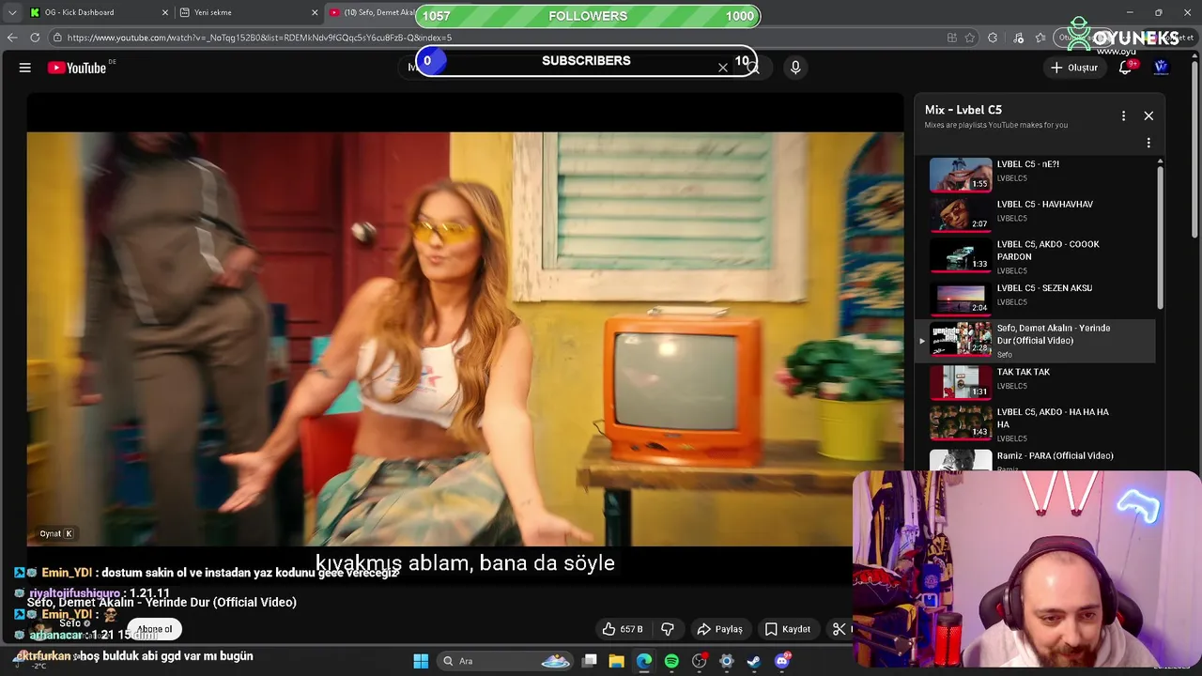Dislike the video with thumbs-down icon
The width and height of the screenshot is (1202, 676).
click(668, 629)
